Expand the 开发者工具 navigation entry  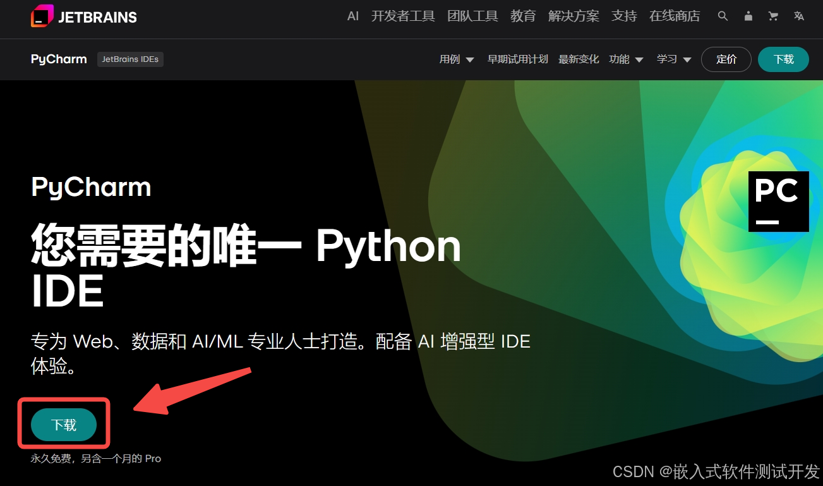pos(403,16)
